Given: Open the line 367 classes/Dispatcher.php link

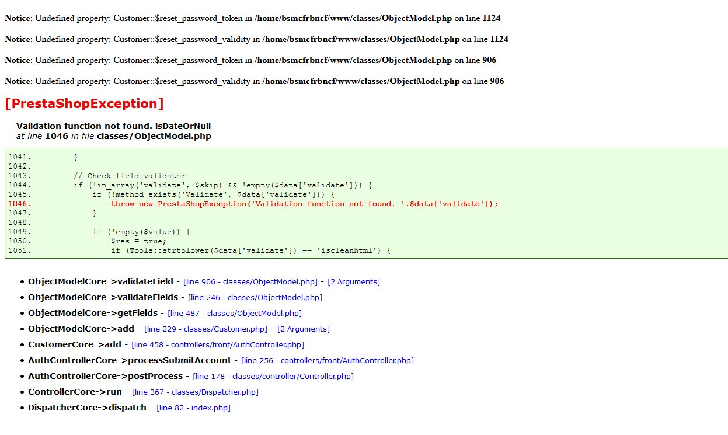Looking at the screenshot, I should (195, 392).
